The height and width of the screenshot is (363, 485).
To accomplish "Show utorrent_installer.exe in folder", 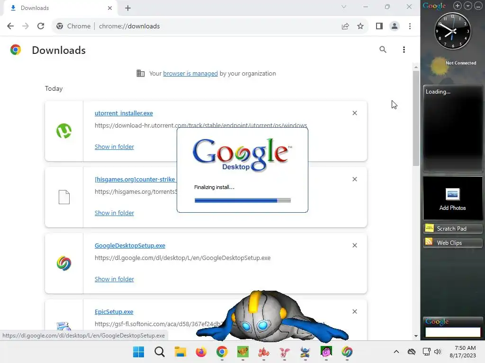I will coord(114,147).
